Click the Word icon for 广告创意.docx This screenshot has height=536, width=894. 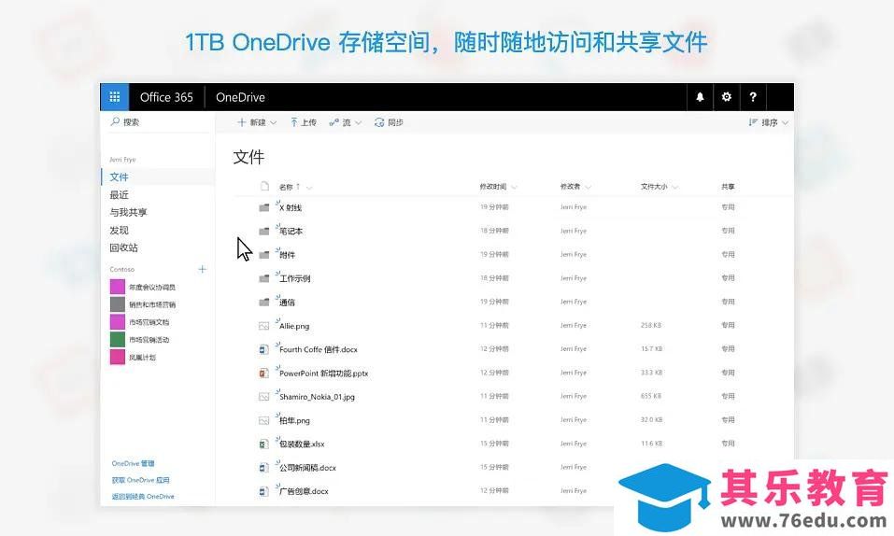(264, 491)
